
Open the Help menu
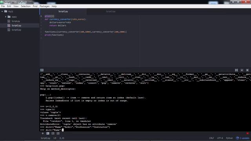coord(54,6)
